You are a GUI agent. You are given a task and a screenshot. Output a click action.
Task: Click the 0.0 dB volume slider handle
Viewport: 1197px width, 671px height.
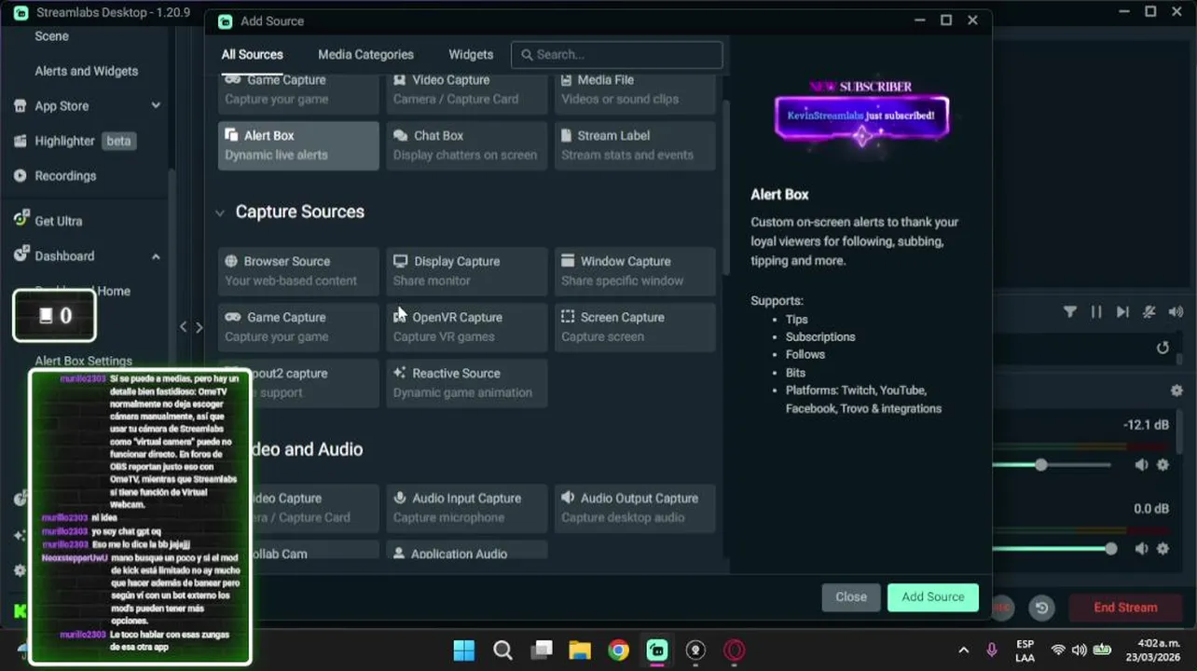1110,549
